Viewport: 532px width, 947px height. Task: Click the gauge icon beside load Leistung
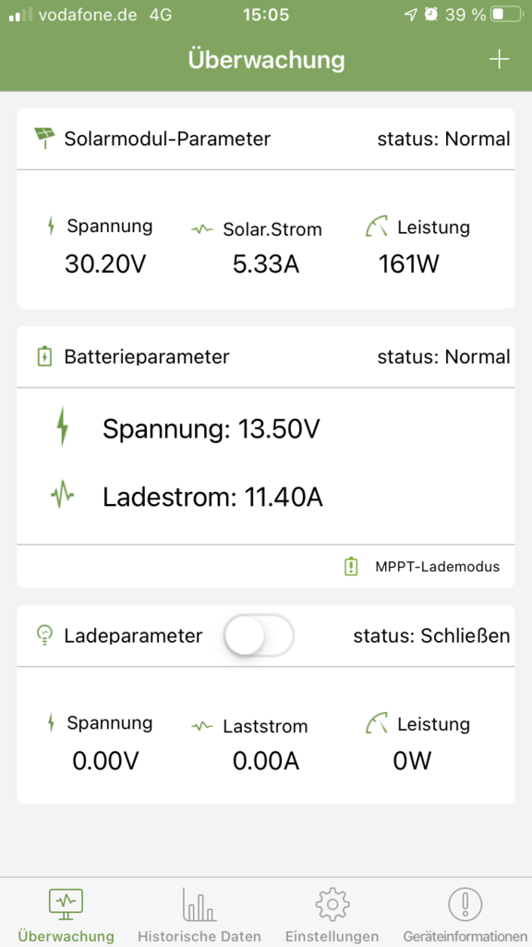point(377,723)
